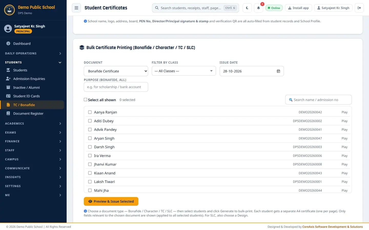Click the Admission Enquiries icon

(x=8, y=79)
